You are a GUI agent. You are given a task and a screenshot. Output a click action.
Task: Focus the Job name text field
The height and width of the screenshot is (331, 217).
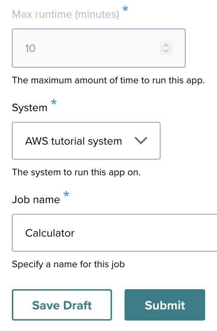click(115, 233)
